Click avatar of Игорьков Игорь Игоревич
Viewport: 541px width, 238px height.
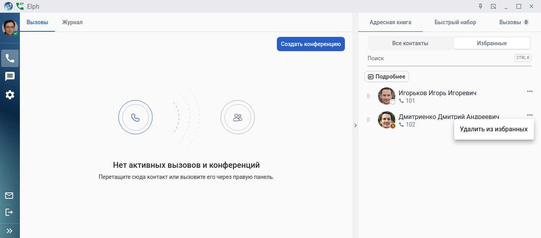pyautogui.click(x=387, y=96)
